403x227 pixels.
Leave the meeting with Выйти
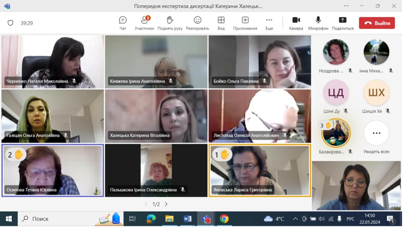(377, 23)
